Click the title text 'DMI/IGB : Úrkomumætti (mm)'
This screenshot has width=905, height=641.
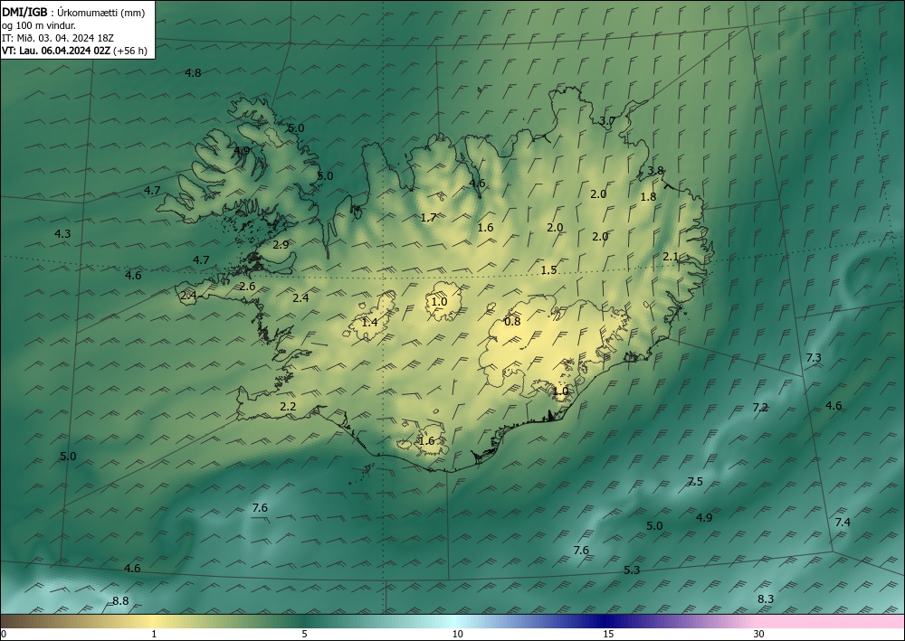(73, 12)
